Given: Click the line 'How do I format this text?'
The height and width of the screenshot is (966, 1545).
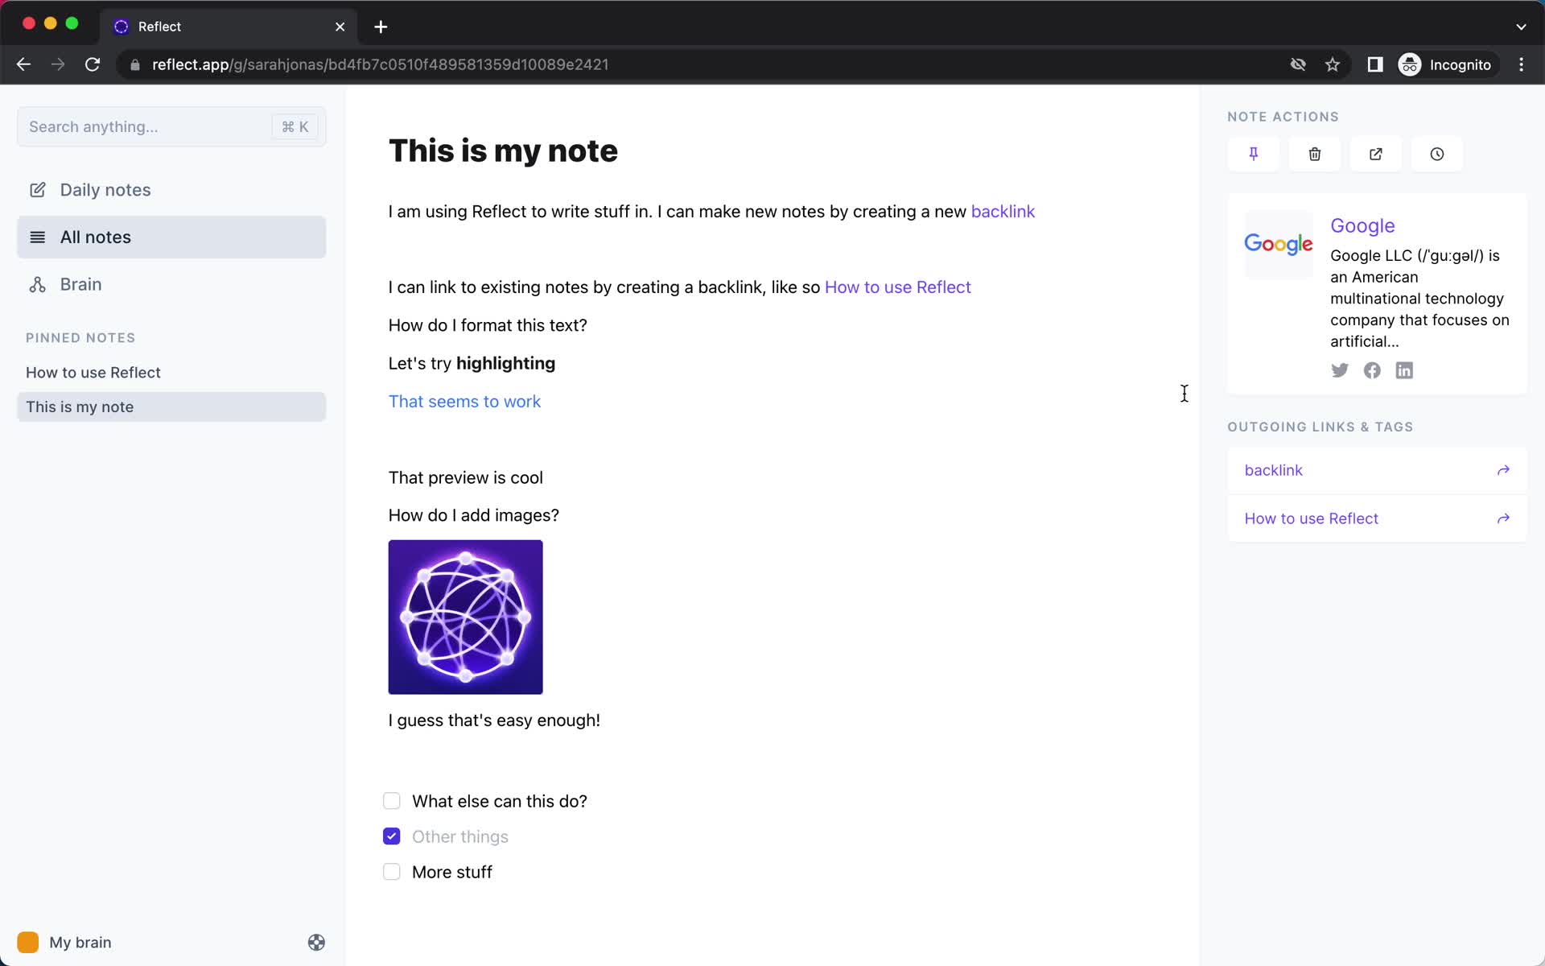Looking at the screenshot, I should coord(488,325).
